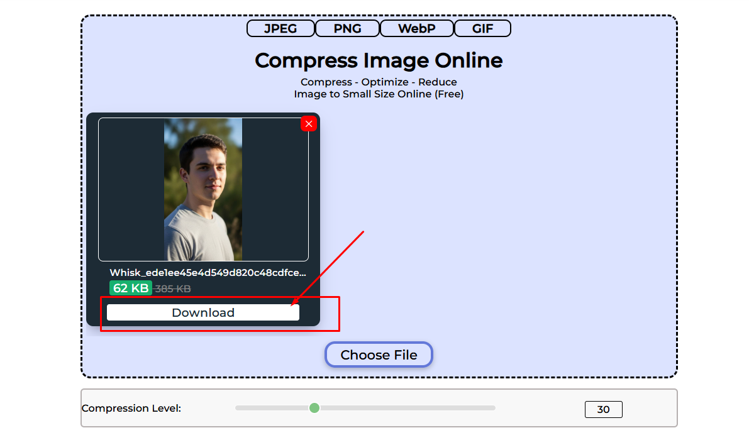
Task: Pick the GIF format option
Action: coord(482,28)
